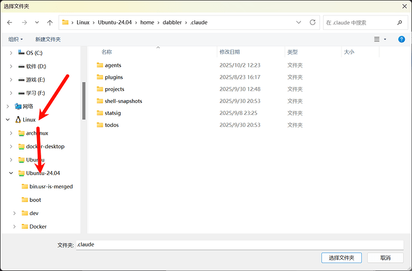The height and width of the screenshot is (271, 412).
Task: Click the 网络 network icon
Action: coord(19,107)
